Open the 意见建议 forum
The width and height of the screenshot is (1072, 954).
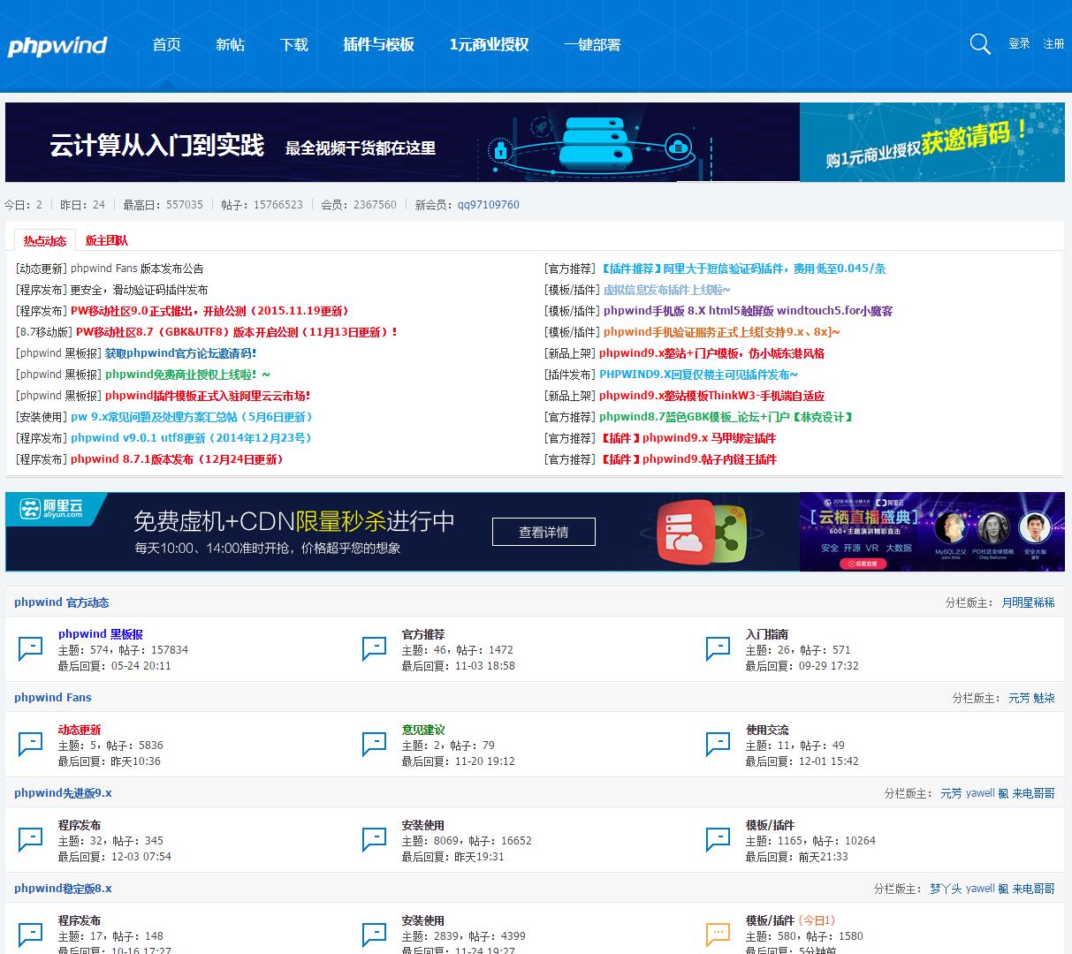423,730
